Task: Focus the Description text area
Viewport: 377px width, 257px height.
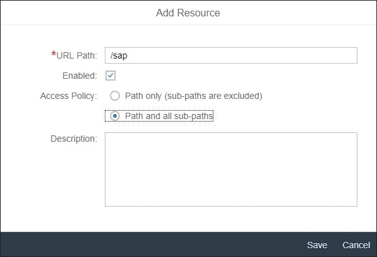Action: 231,169
